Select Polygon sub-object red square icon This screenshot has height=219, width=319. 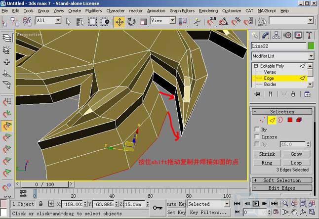[290, 120]
